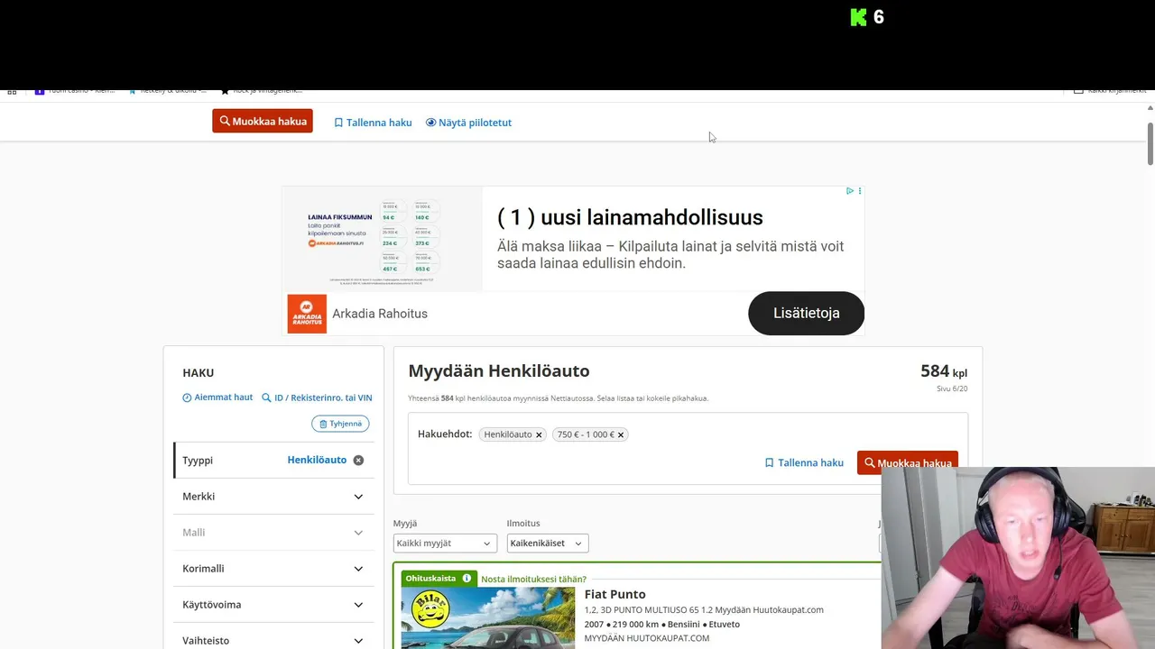Open the Myyjä dropdown showing Kaikki myyjät
1155x649 pixels.
tap(446, 544)
